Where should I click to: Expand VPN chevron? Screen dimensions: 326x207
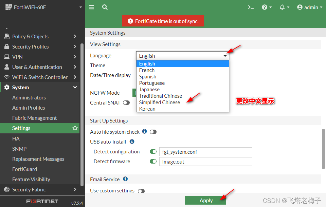[75, 57]
